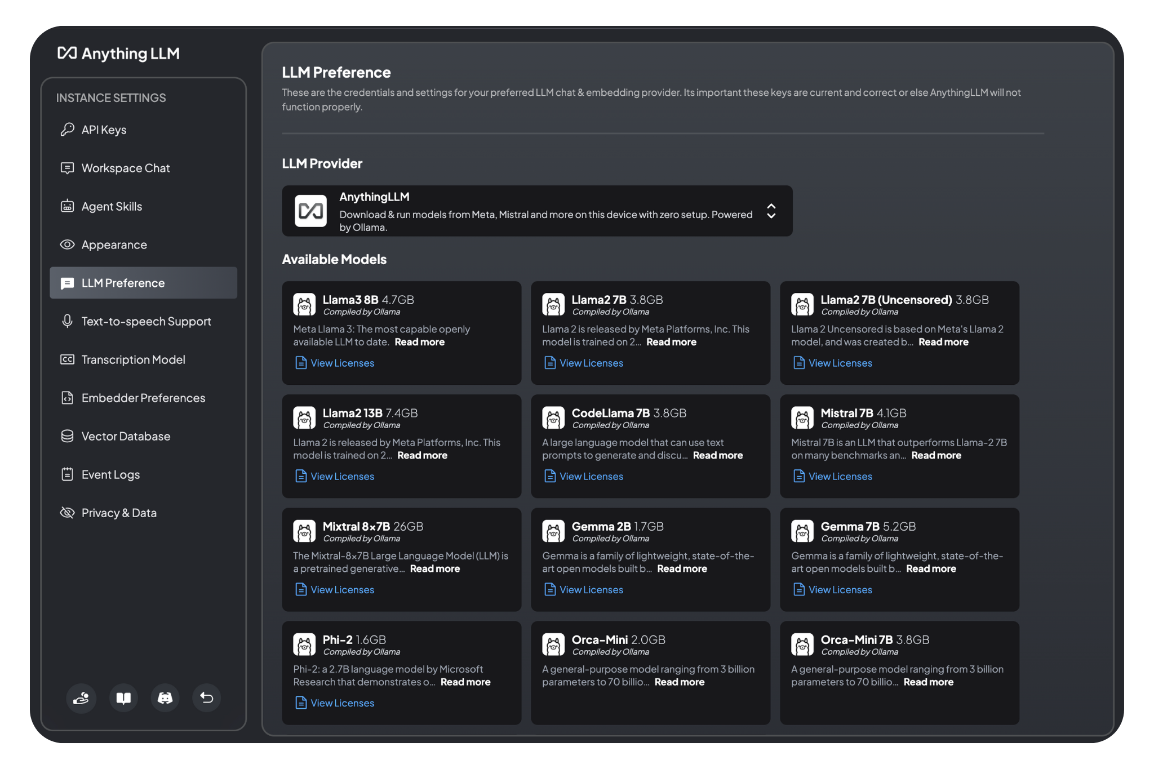Image resolution: width=1154 pixels, height=769 pixels.
Task: Open the API Keys settings page
Action: tap(144, 130)
